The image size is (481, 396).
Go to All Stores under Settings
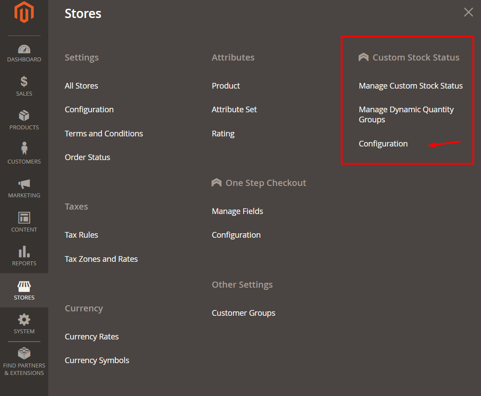(x=81, y=86)
